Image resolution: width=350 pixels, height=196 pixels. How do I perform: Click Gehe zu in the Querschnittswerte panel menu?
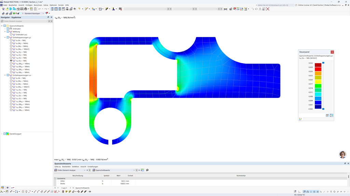[57, 166]
